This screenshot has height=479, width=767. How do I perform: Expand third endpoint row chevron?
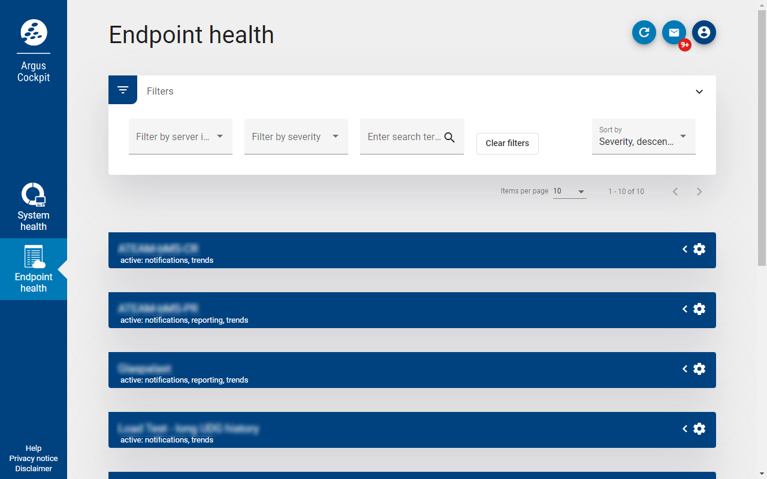click(684, 369)
